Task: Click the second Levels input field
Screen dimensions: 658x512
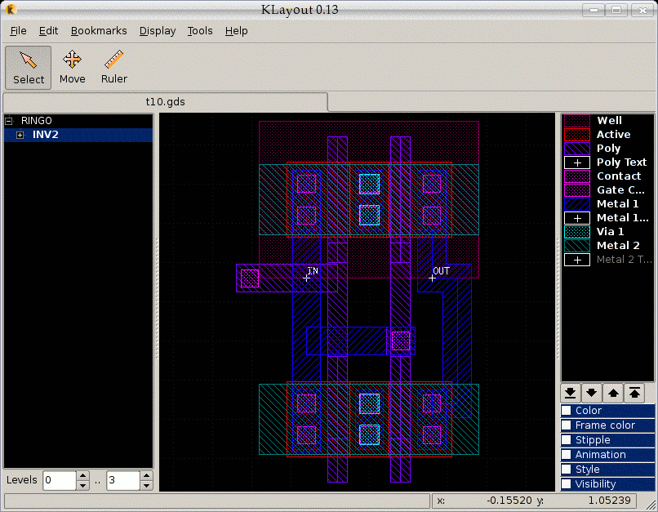Action: (x=122, y=480)
